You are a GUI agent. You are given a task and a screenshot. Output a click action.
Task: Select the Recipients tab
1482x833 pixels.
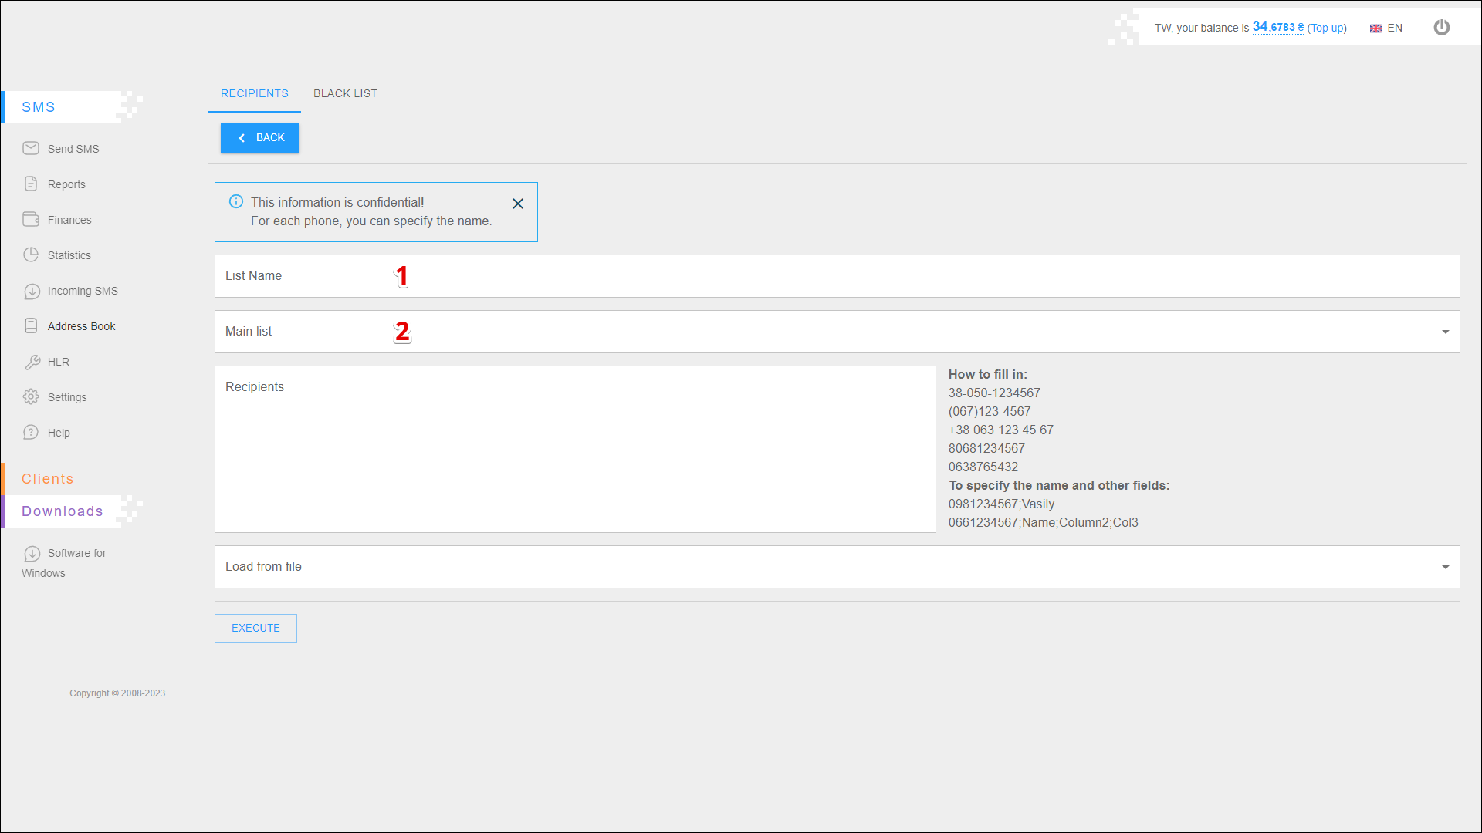point(254,93)
